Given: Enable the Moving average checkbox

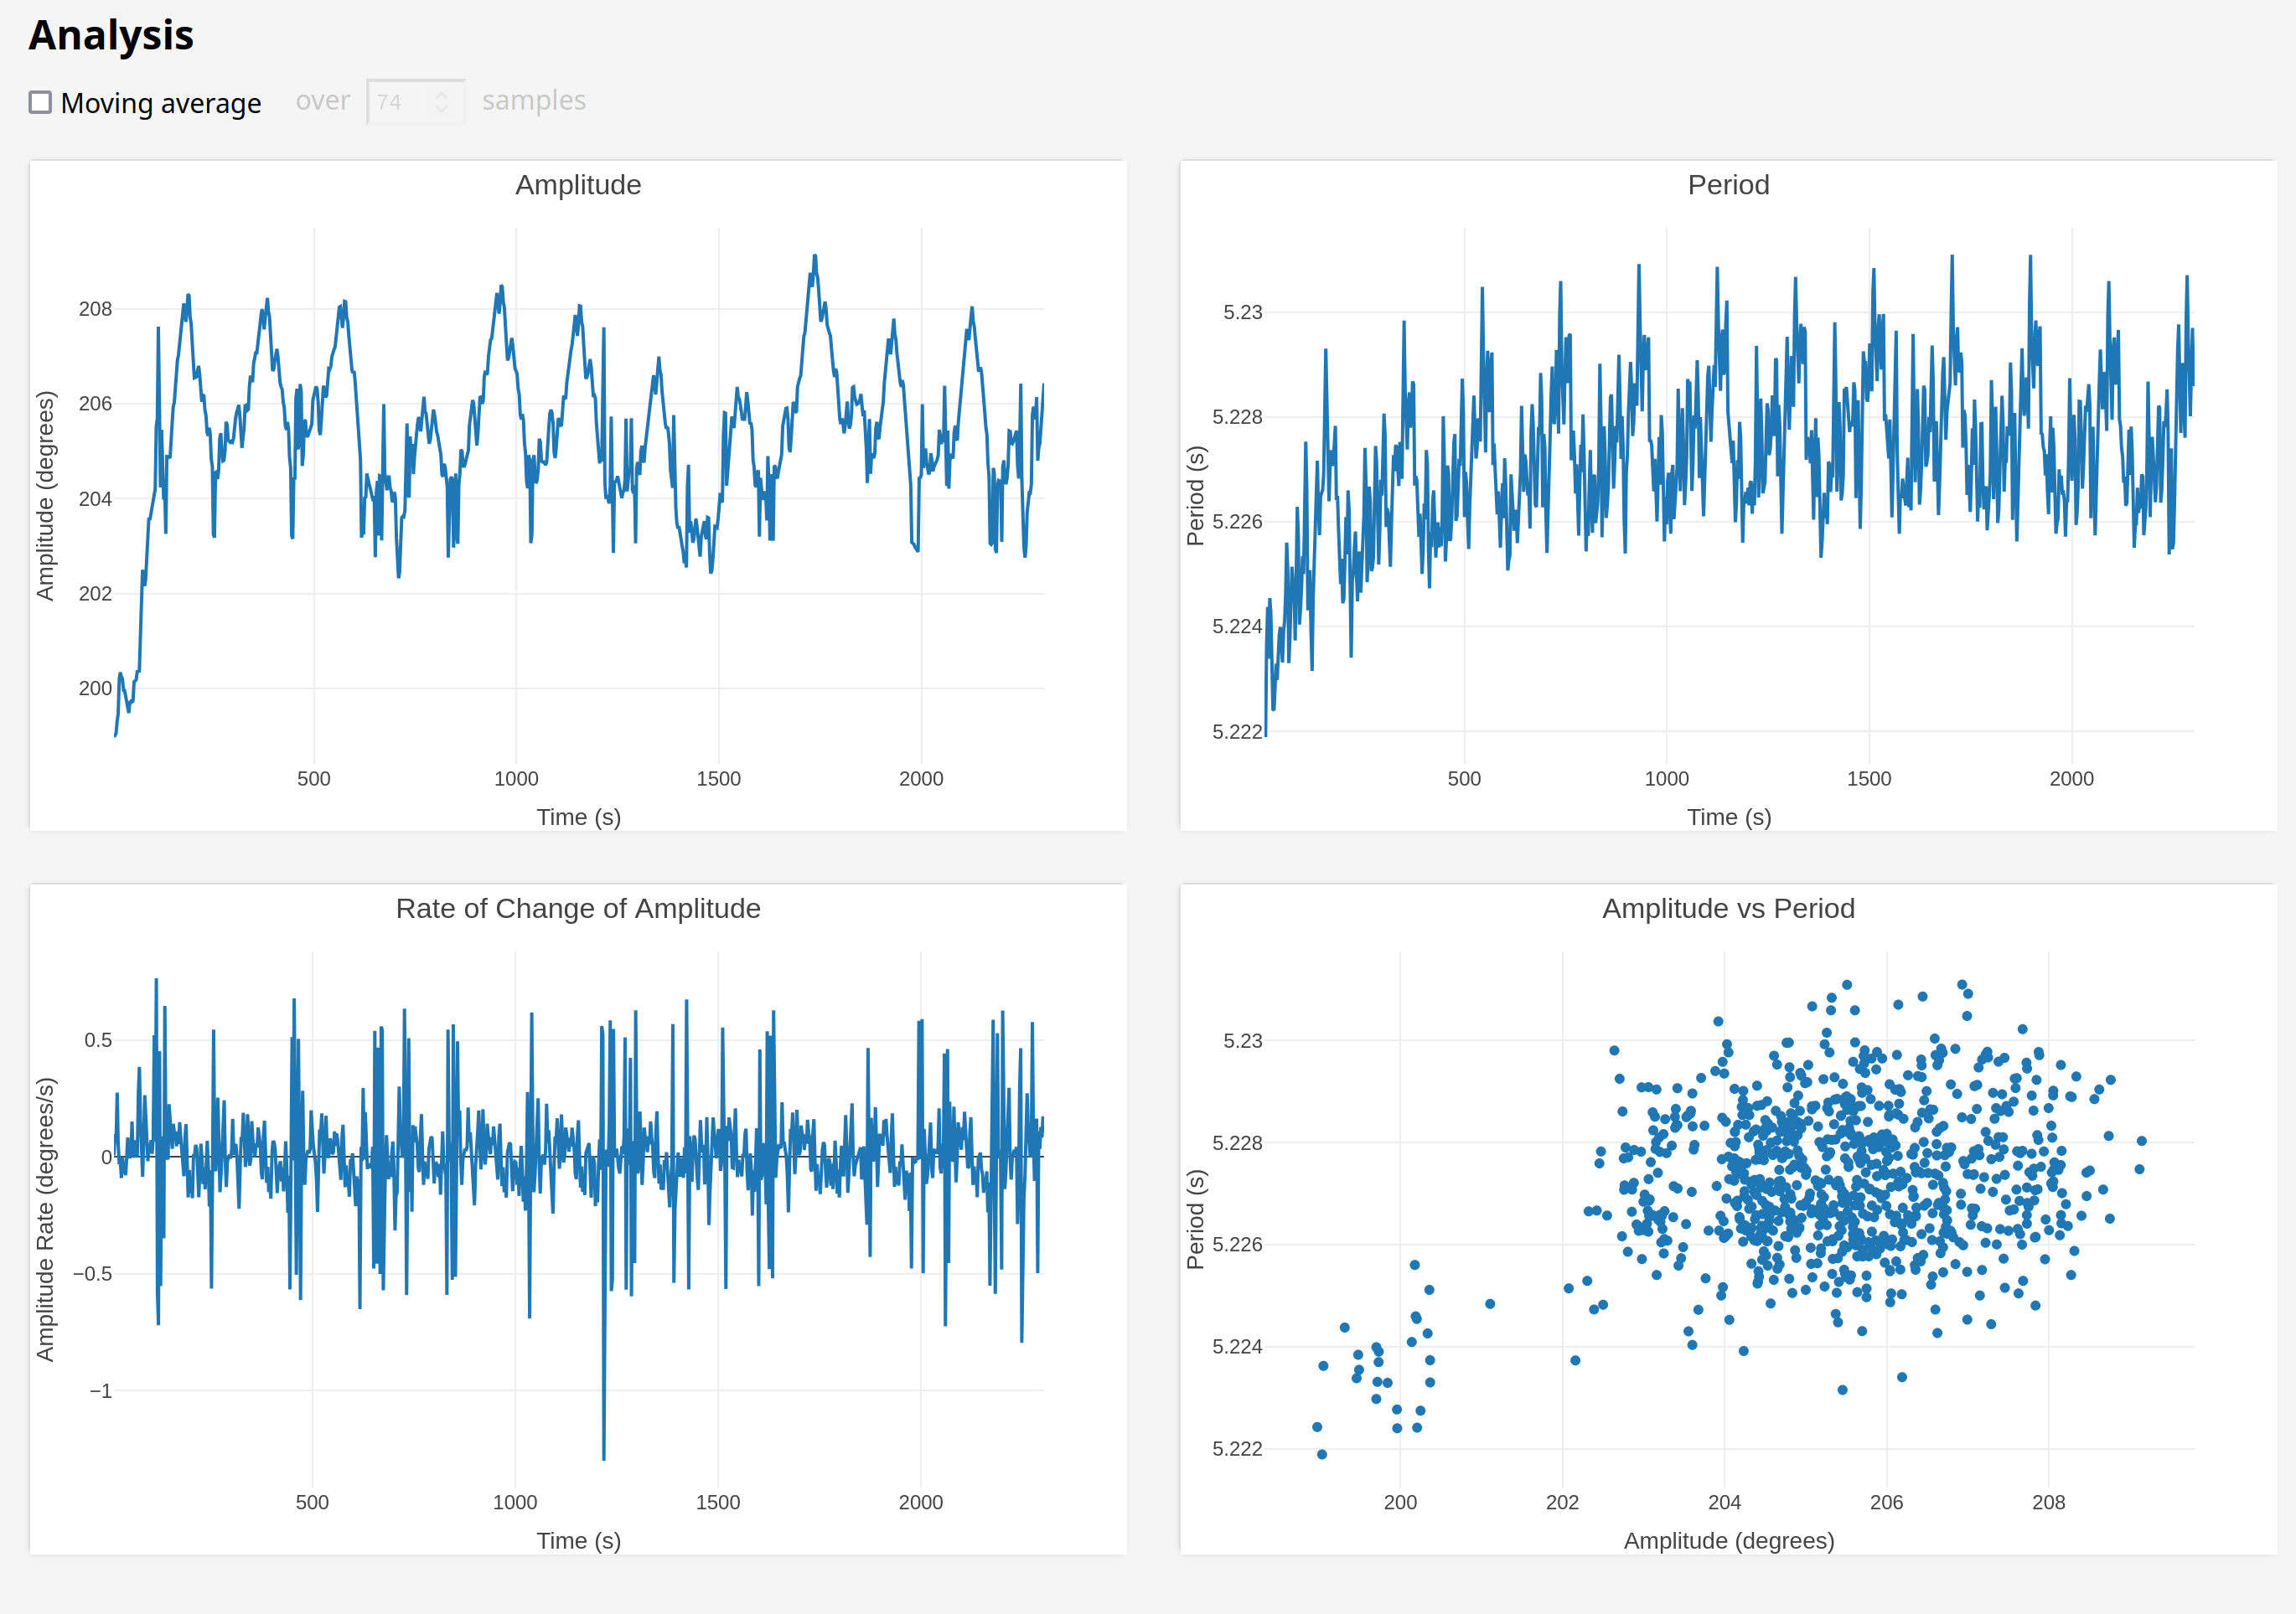Looking at the screenshot, I should click(40, 102).
